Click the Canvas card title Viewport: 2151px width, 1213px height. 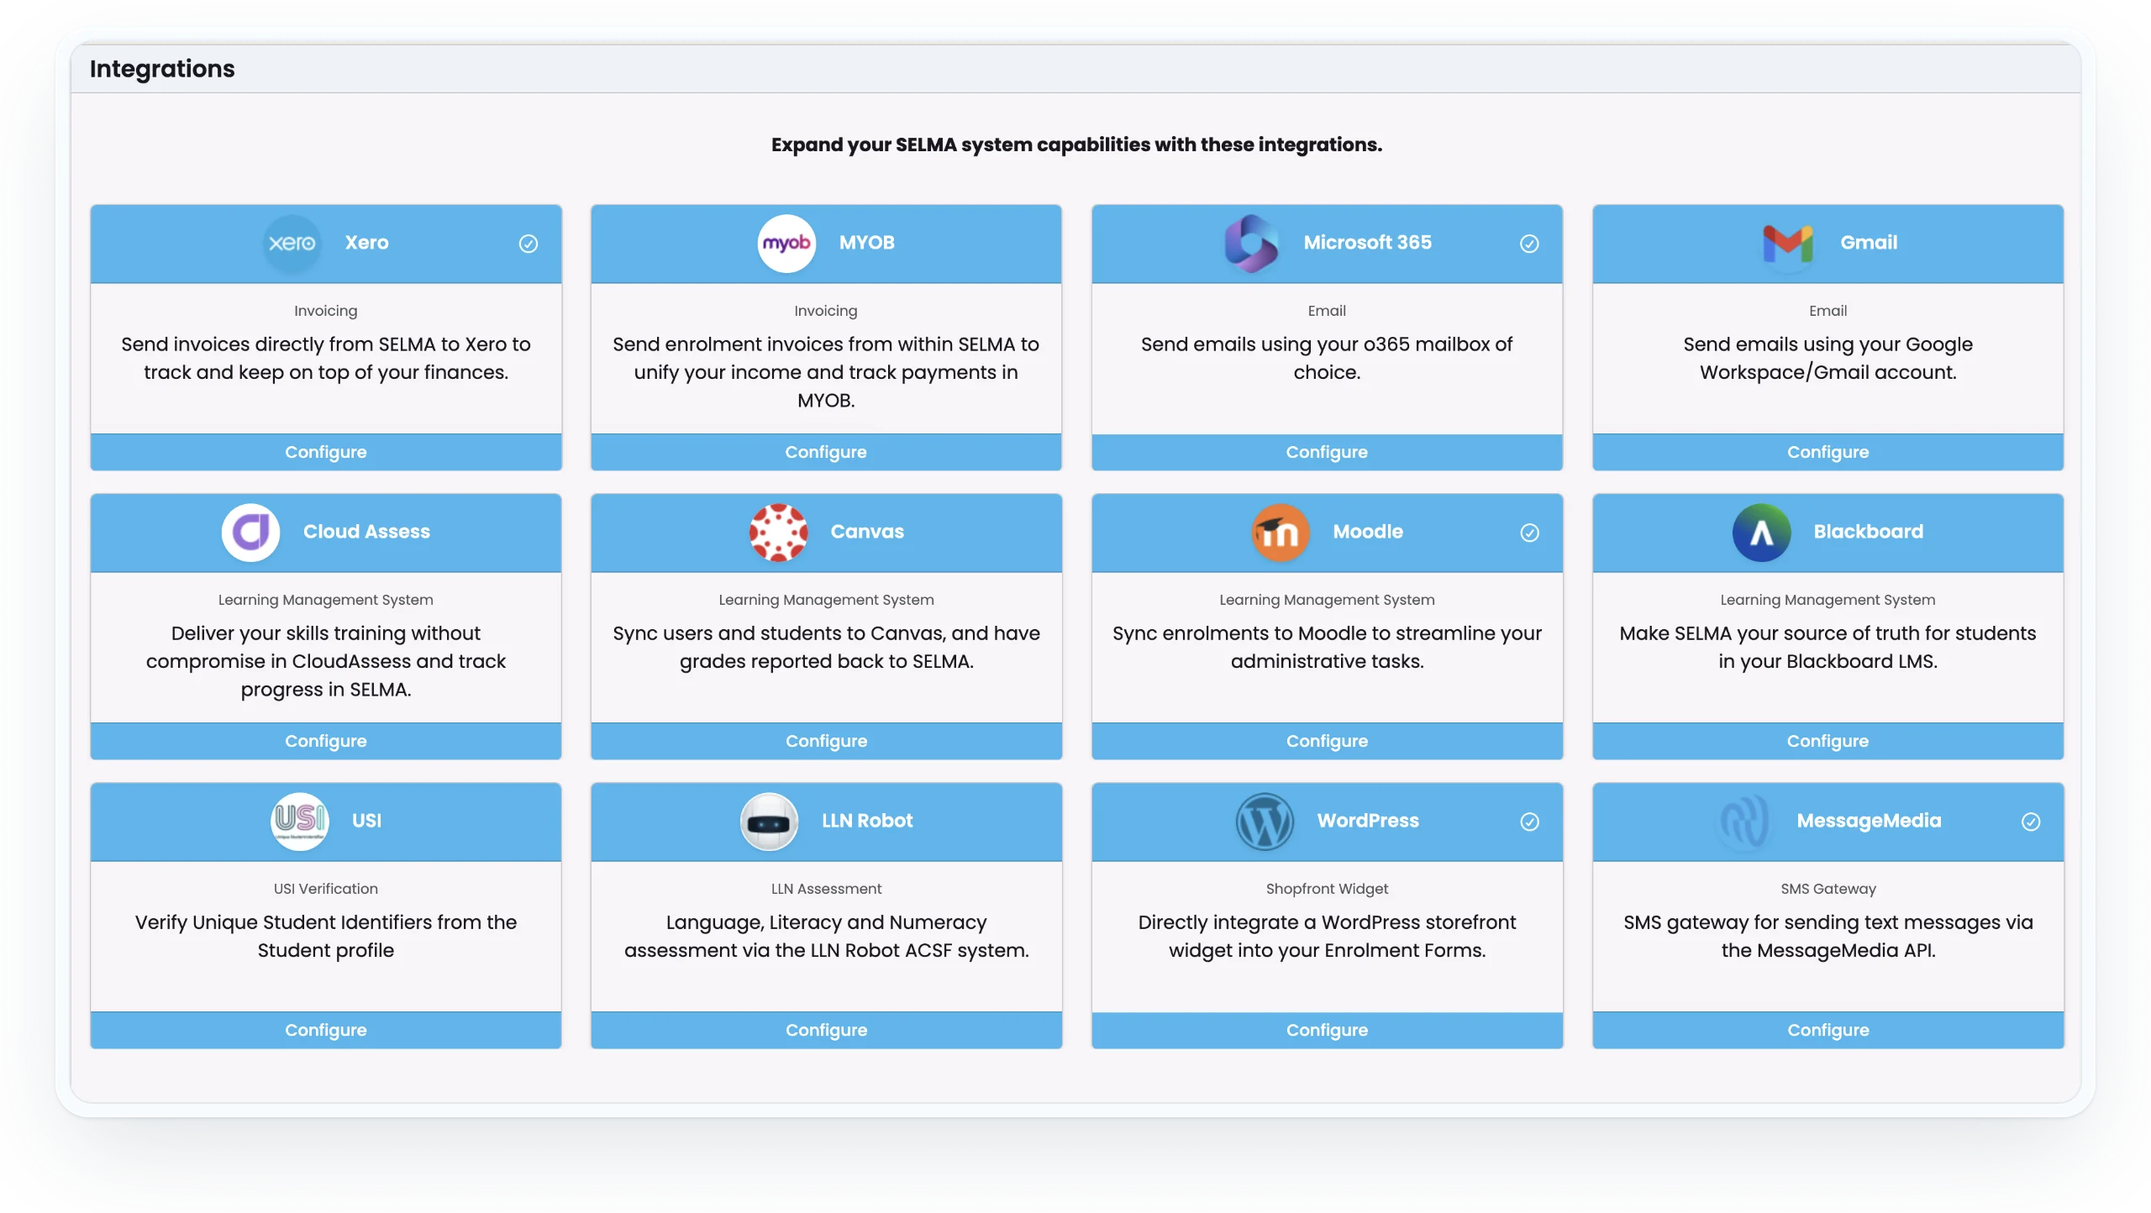pos(867,532)
